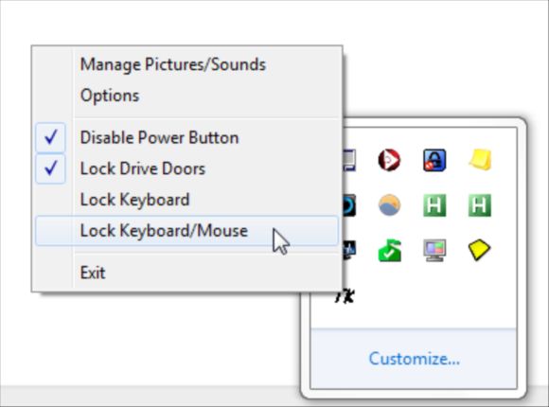Click the left green H tray icon
This screenshot has height=407, width=549.
[434, 204]
